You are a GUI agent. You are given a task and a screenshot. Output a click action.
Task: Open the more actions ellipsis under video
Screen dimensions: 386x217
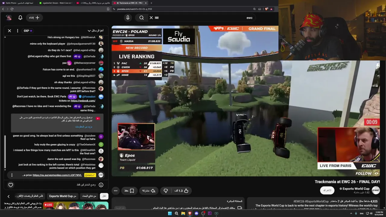(115, 191)
